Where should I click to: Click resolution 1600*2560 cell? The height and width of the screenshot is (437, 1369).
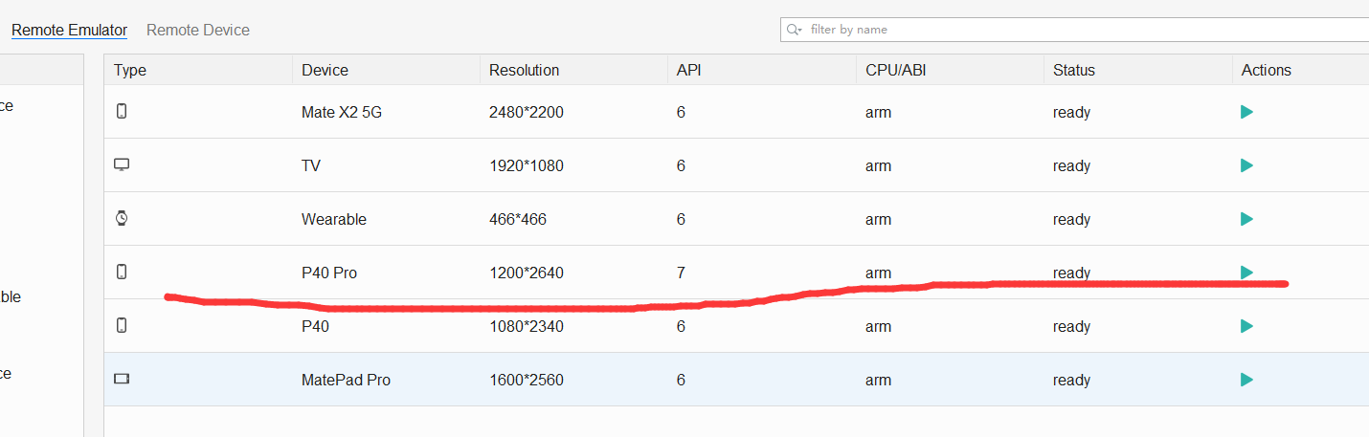point(527,380)
